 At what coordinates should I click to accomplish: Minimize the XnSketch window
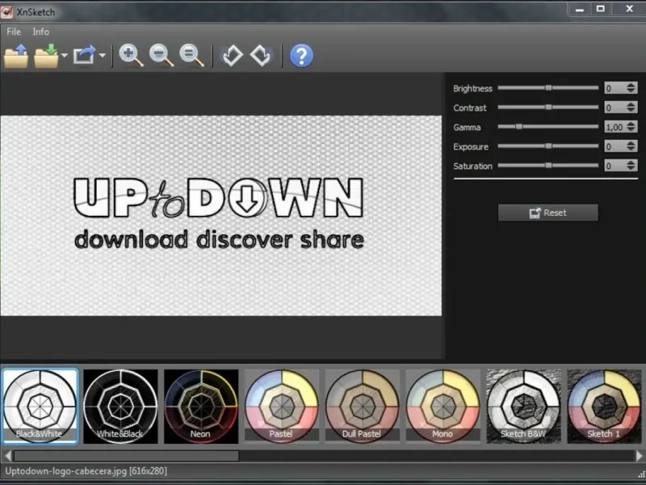tap(580, 9)
